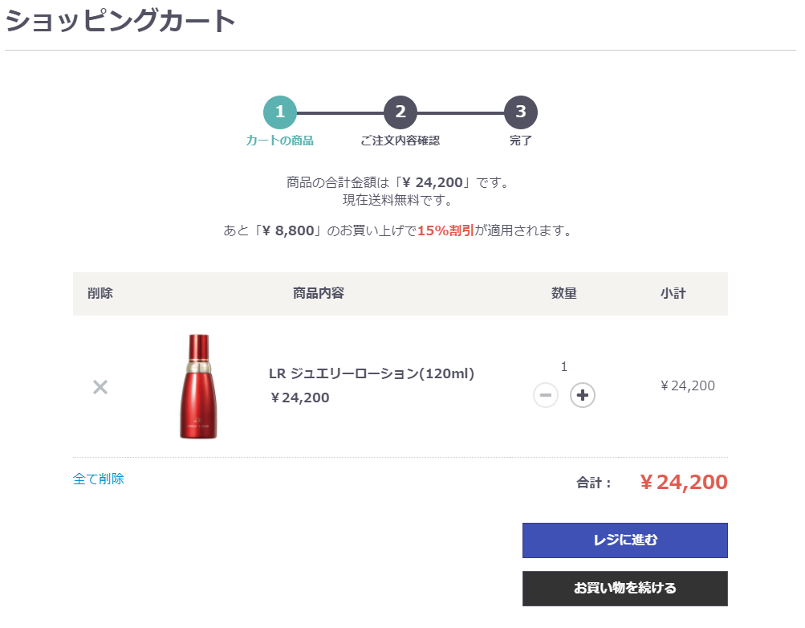The width and height of the screenshot is (805, 628).
Task: Select the ご注文内容確認 step label
Action: click(x=400, y=141)
